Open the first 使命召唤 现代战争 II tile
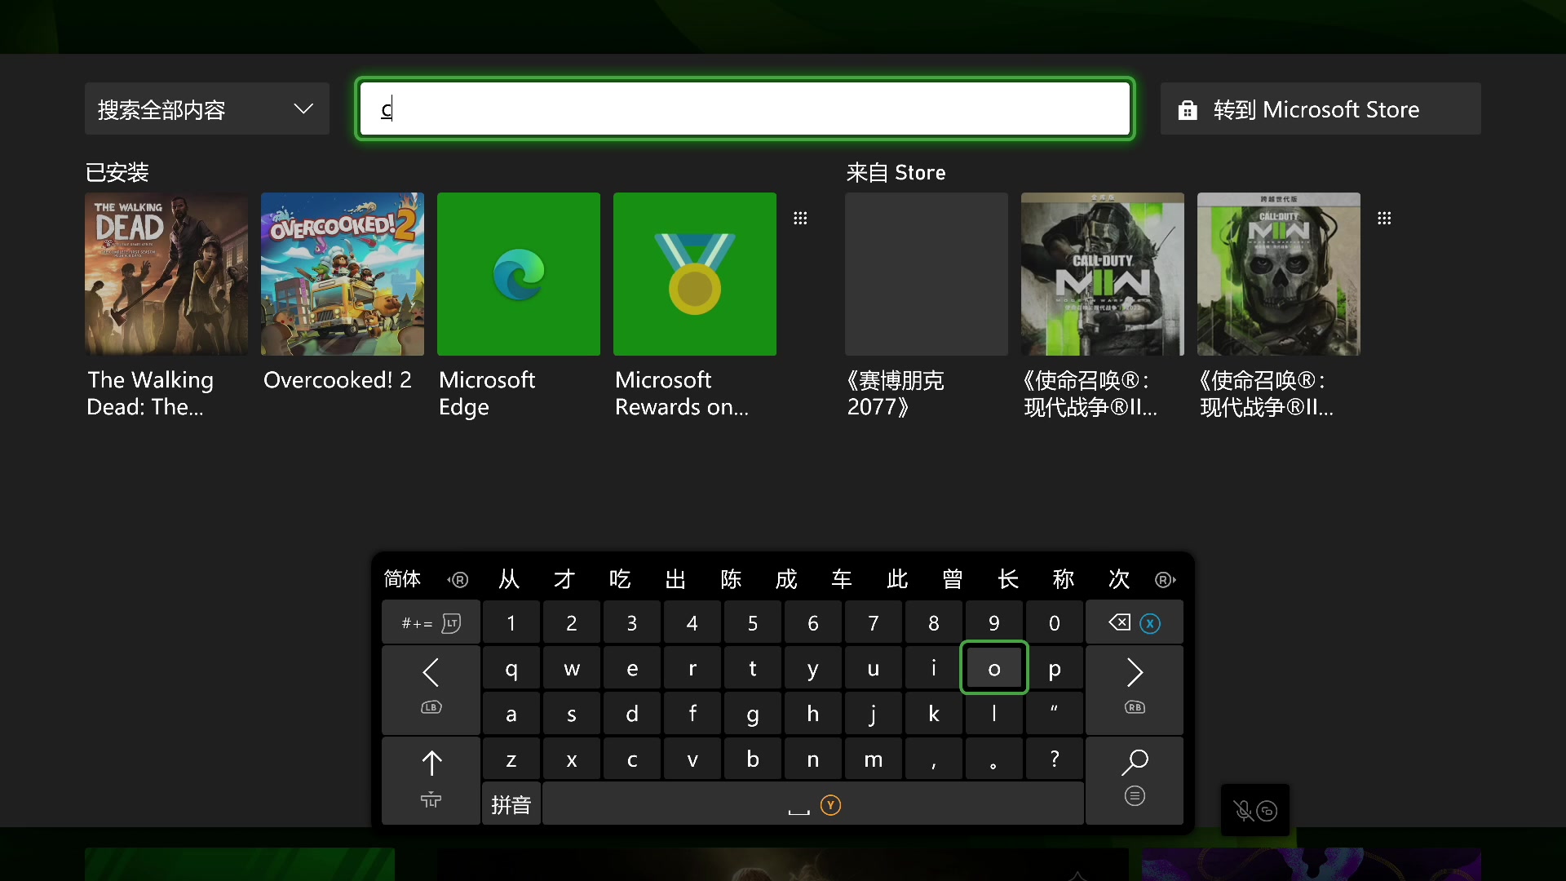 click(x=1103, y=274)
